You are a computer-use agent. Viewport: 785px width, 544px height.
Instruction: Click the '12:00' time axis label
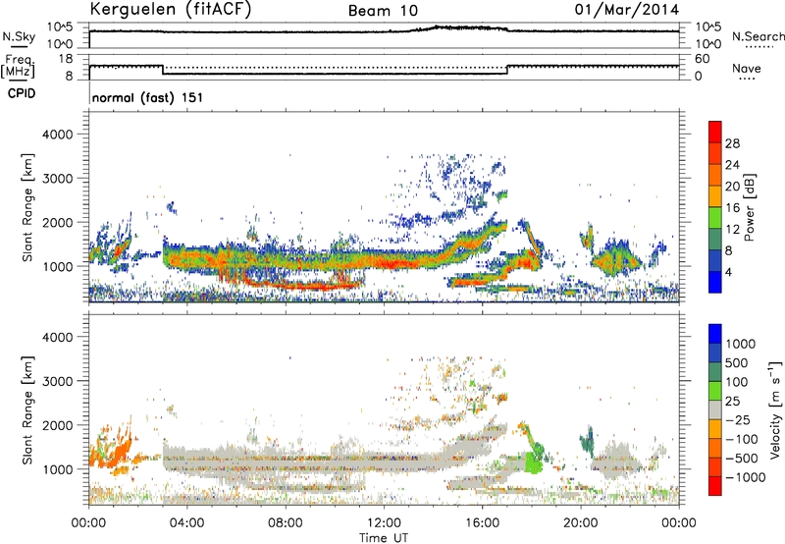[384, 523]
